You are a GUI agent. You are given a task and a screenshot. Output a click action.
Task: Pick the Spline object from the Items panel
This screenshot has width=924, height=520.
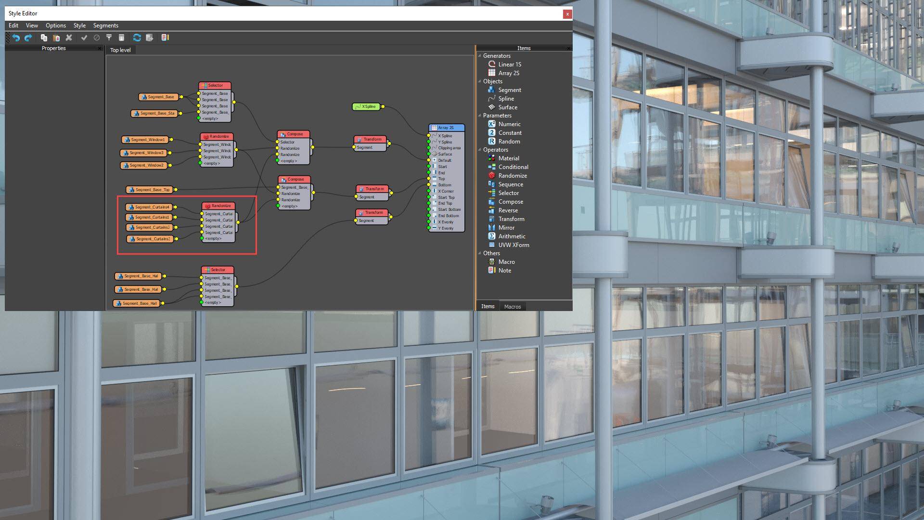pyautogui.click(x=505, y=98)
